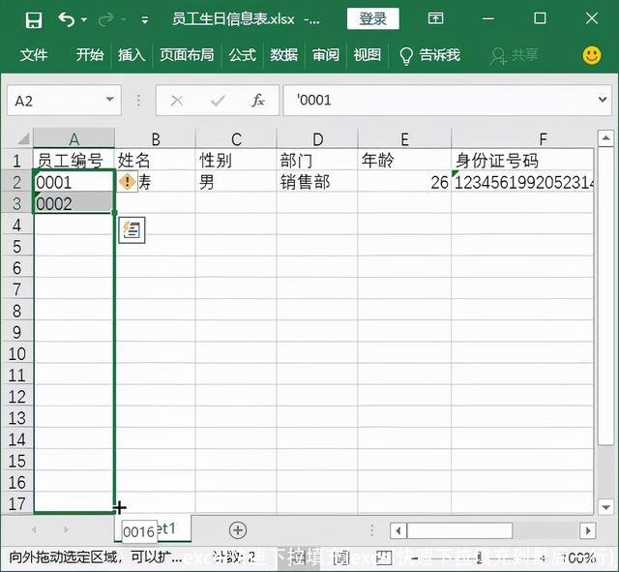Switch to the 开始 ribbon tab
This screenshot has width=619, height=572.
tap(90, 54)
